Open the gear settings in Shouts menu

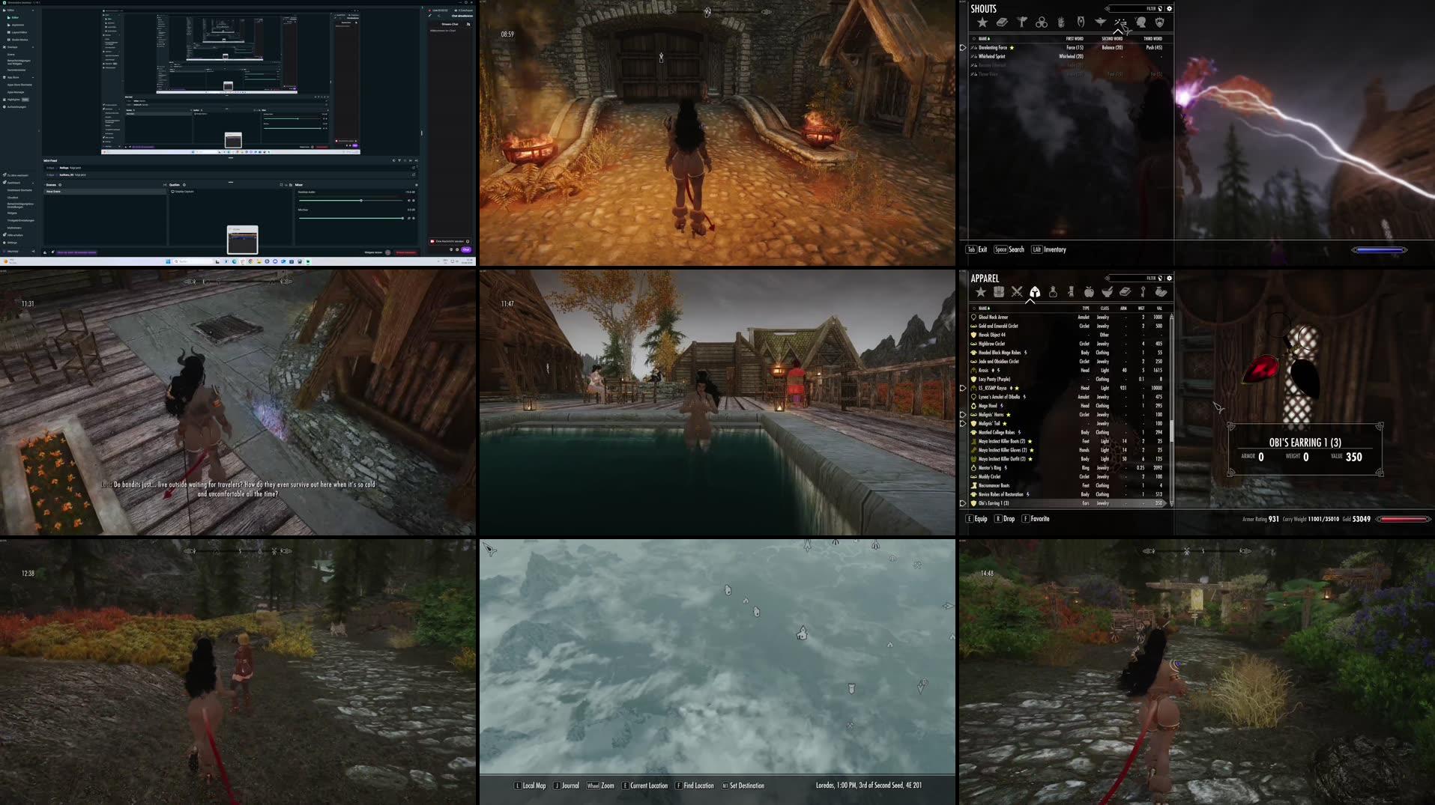[x=1169, y=8]
